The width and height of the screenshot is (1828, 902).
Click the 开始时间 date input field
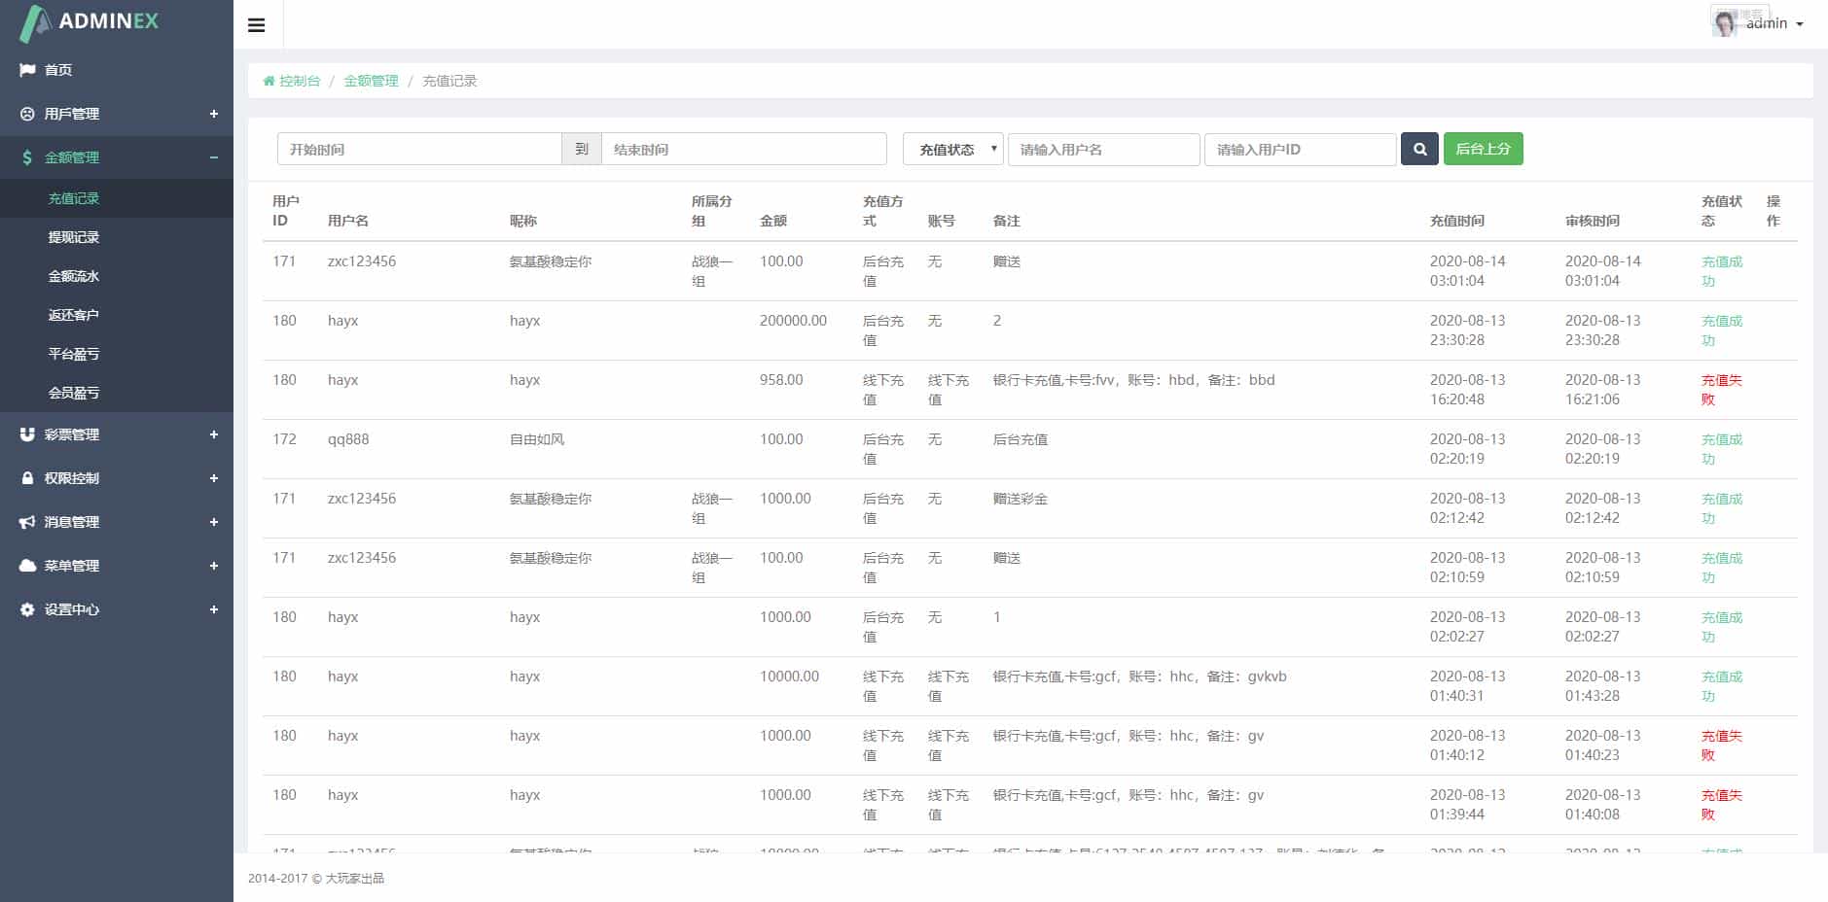(419, 150)
